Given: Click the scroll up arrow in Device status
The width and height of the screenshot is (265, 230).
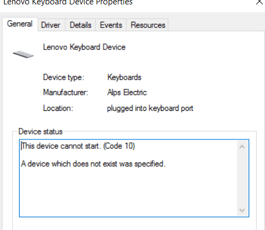Looking at the screenshot, I should coord(242,147).
